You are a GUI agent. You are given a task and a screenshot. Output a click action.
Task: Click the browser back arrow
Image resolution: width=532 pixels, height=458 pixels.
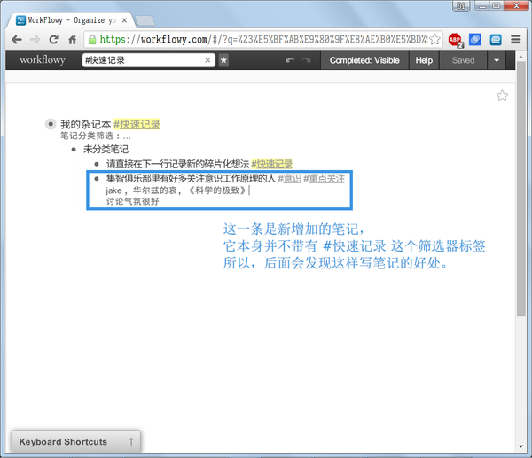click(16, 40)
